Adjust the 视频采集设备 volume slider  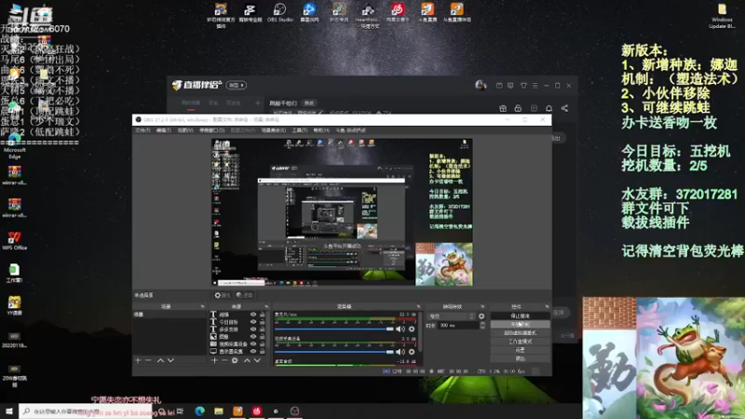coord(334,352)
